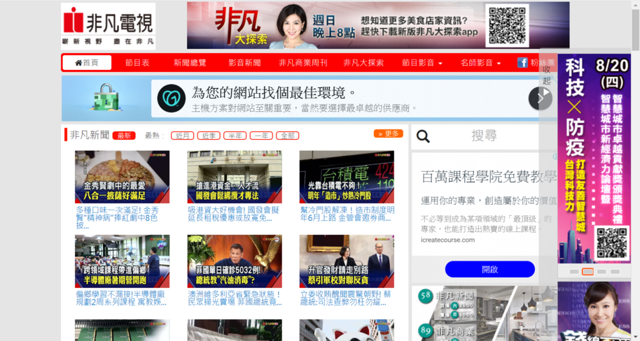Click the magnifying glass search icon
This screenshot has width=640, height=341.
coord(423,136)
